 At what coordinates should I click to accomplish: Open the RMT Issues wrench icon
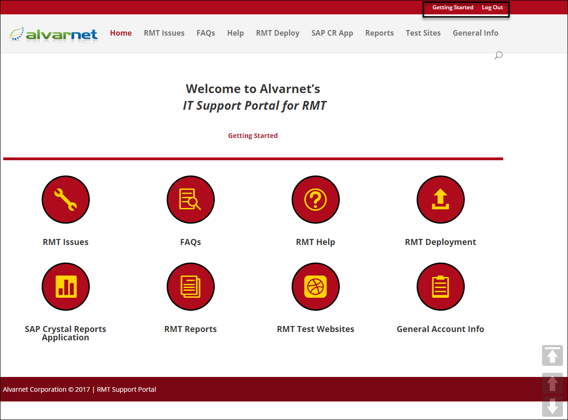pos(66,200)
